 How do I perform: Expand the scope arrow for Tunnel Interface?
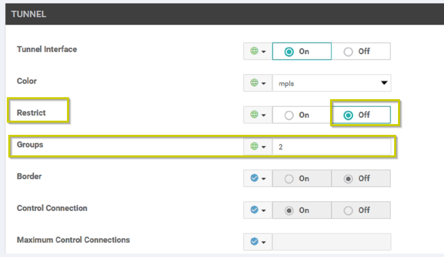click(x=264, y=51)
